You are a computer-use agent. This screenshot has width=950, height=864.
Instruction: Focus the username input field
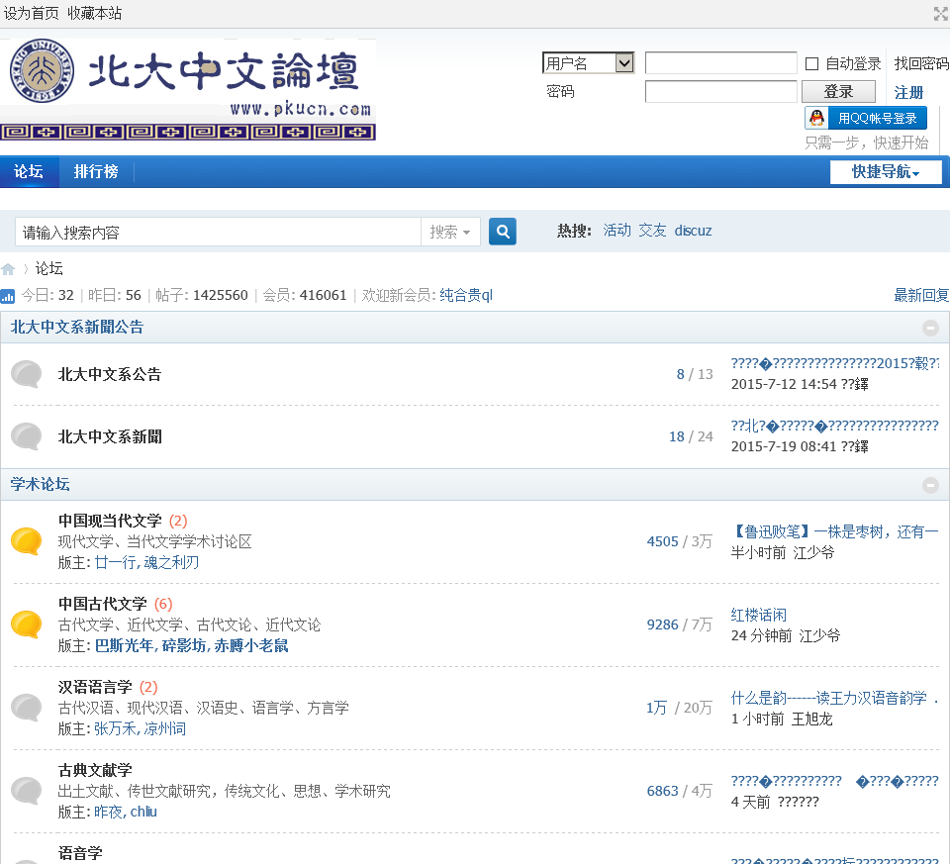[x=721, y=62]
